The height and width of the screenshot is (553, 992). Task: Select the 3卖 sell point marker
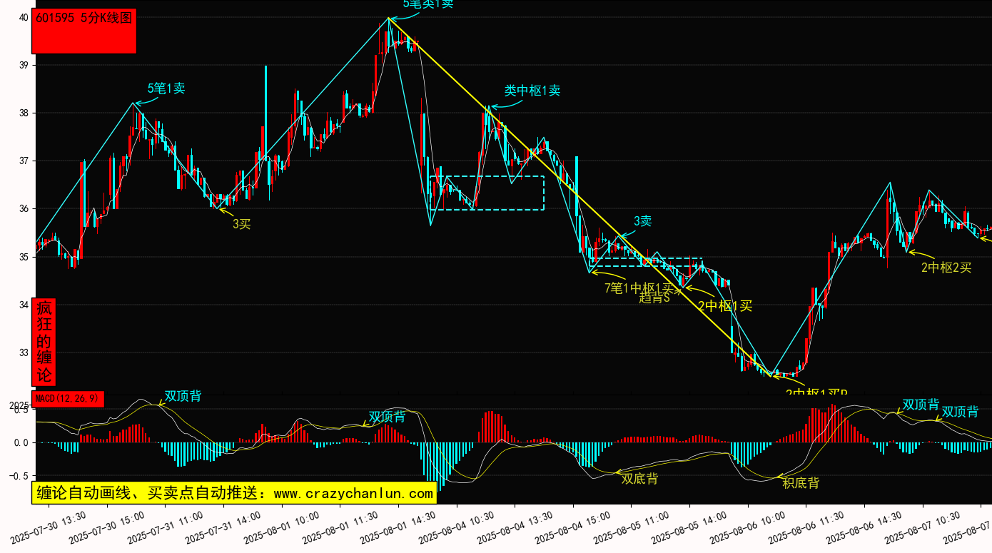(642, 221)
